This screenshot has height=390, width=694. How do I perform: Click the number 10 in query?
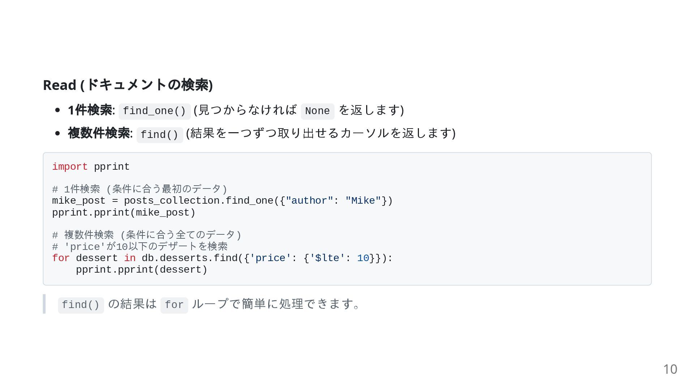point(363,258)
